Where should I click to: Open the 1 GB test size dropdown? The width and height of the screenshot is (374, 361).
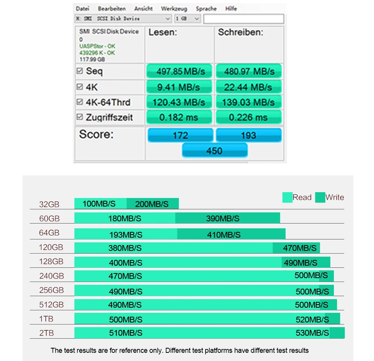pos(197,19)
